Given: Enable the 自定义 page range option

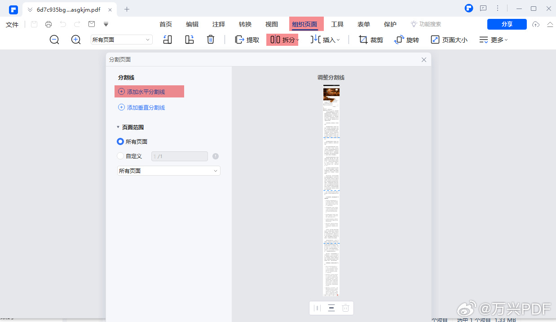Looking at the screenshot, I should coord(120,156).
